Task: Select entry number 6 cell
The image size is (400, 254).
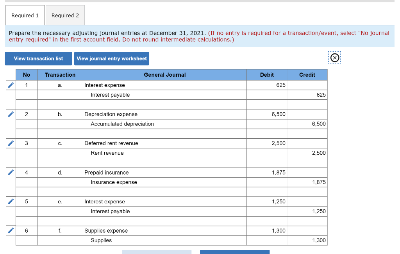Action: [27, 231]
